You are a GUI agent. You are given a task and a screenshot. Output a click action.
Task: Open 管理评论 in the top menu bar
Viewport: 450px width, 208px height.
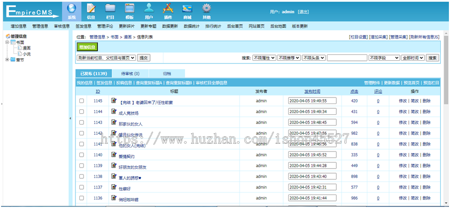[105, 26]
